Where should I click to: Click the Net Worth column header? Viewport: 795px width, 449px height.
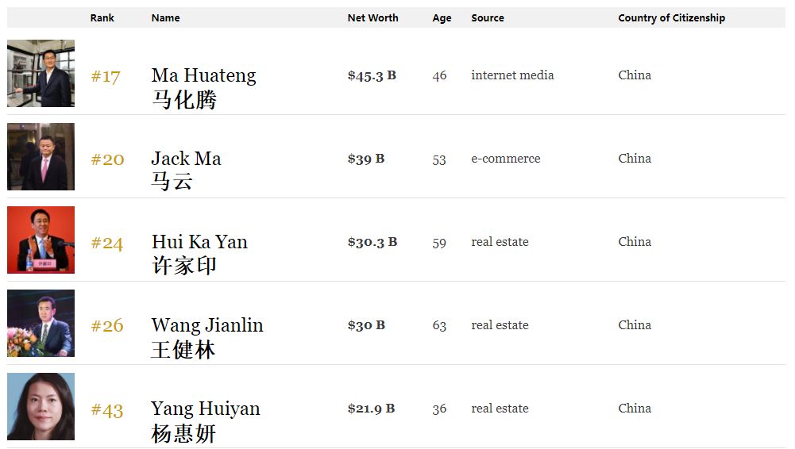coord(372,17)
